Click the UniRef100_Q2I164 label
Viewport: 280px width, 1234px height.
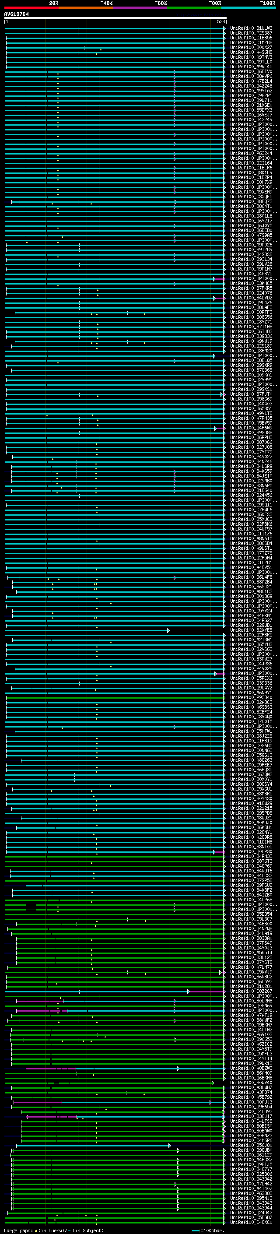251,163
